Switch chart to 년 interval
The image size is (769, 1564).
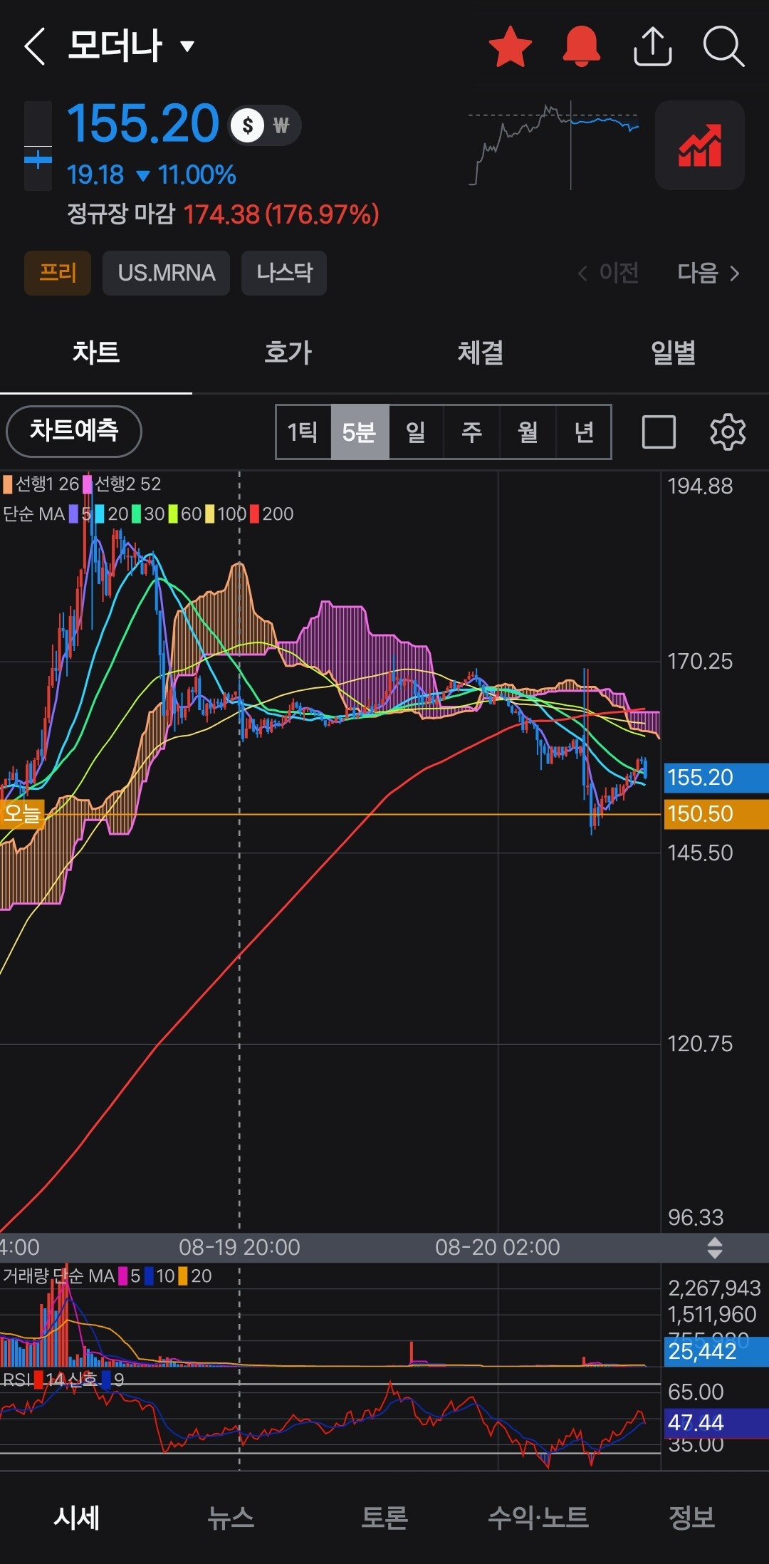click(x=583, y=432)
